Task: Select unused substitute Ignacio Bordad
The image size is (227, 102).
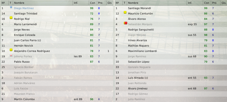Action: pyautogui.click(x=57, y=67)
